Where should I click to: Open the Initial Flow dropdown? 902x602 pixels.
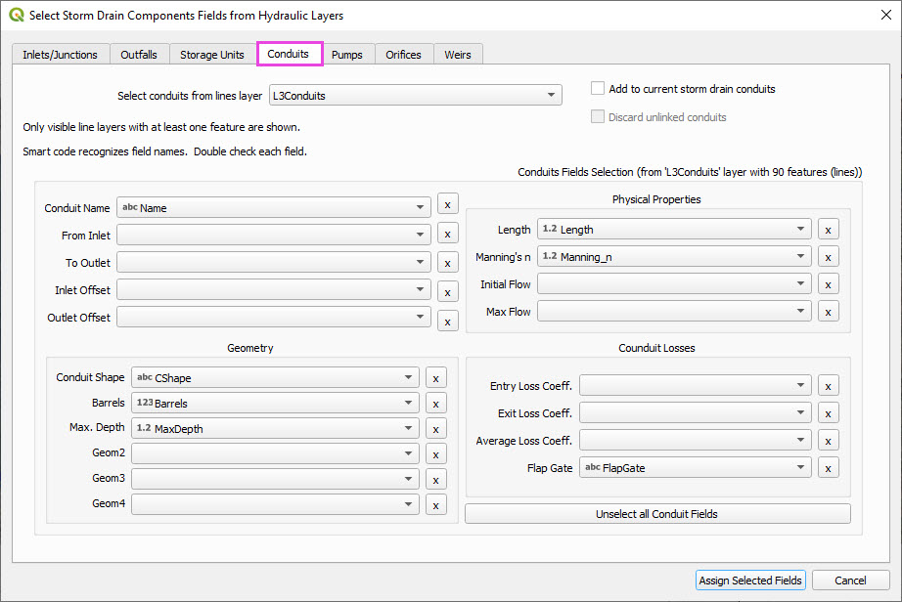pos(674,284)
